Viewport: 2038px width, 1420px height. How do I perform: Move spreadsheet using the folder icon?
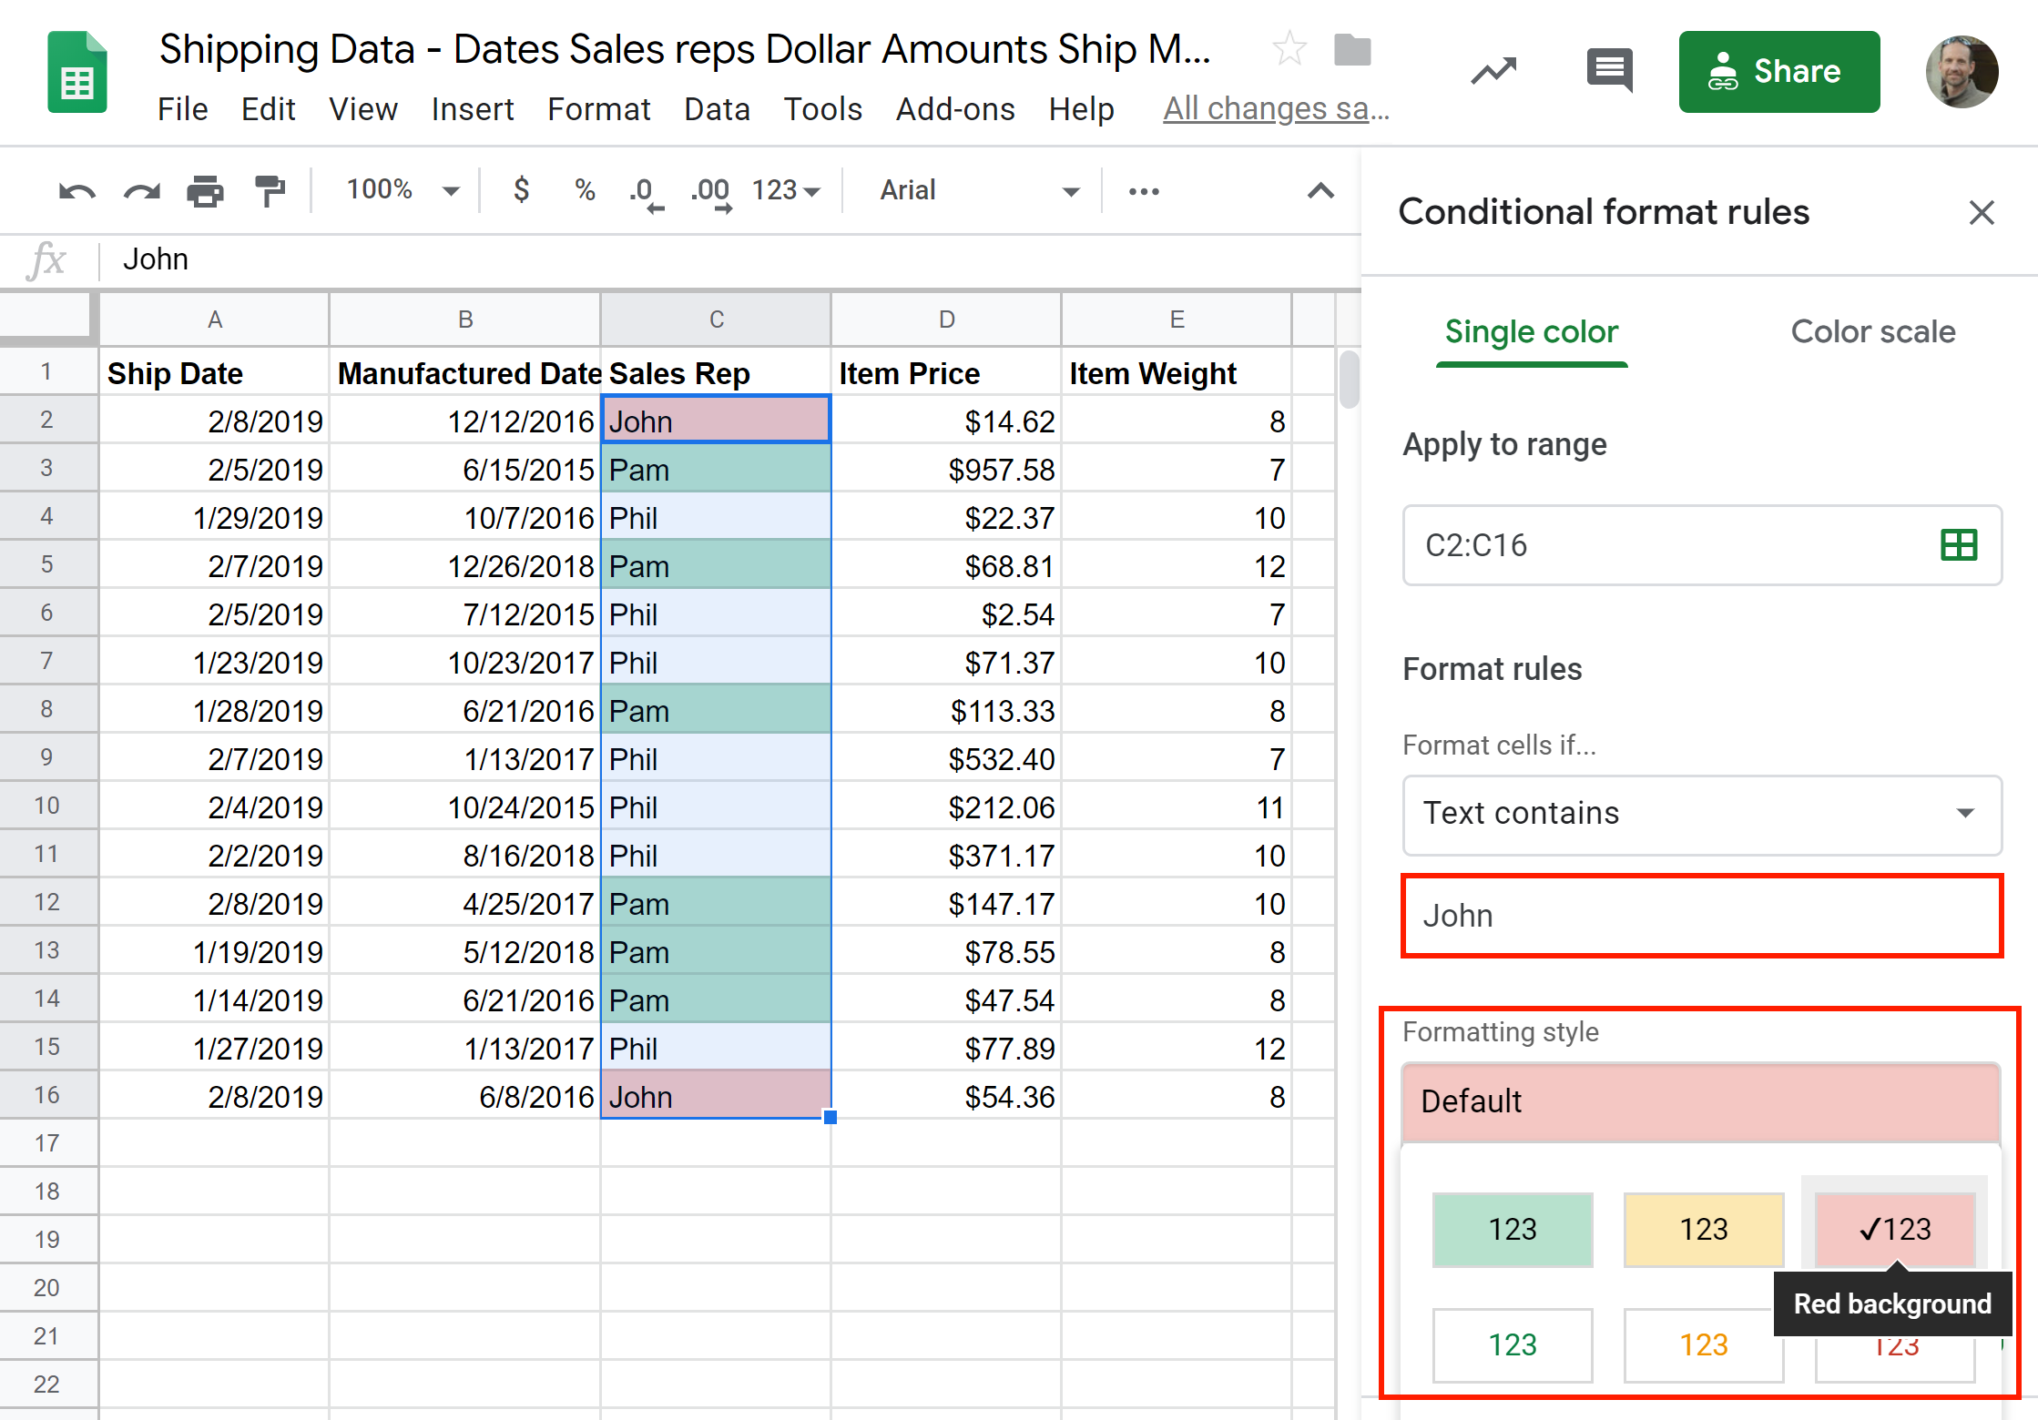[x=1352, y=50]
